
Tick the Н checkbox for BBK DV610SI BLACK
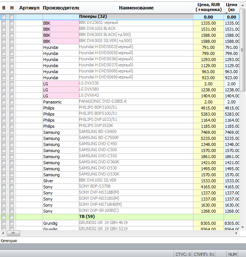[x=11, y=29]
